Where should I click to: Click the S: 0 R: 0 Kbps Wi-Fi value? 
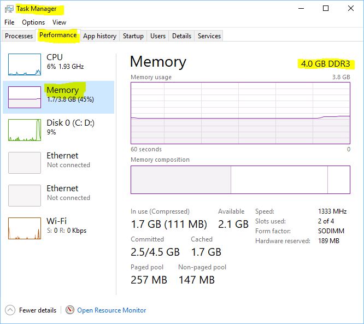(x=67, y=231)
